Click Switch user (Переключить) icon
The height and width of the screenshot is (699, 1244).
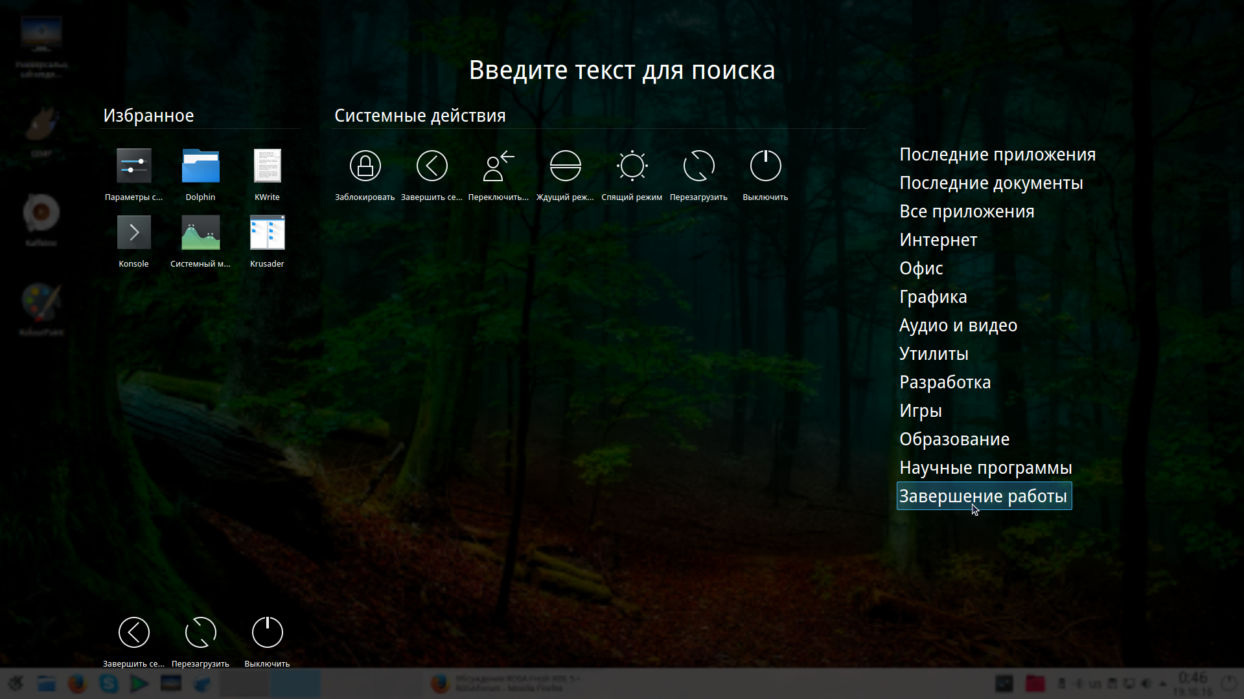click(x=498, y=166)
